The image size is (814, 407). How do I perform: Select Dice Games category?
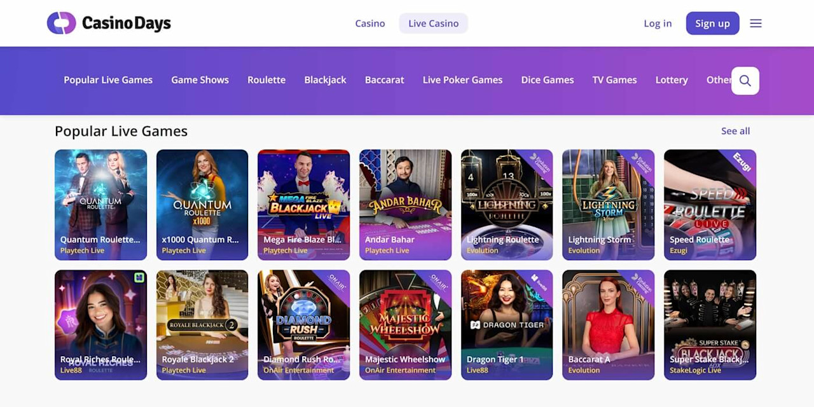click(548, 79)
